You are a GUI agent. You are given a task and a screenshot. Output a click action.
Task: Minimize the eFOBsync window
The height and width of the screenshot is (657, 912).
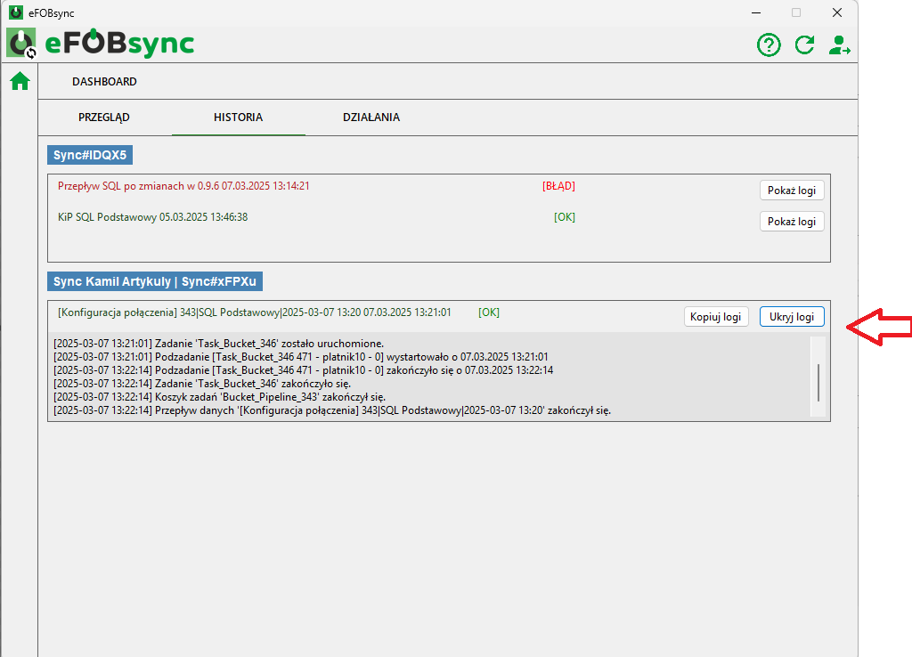pos(755,12)
